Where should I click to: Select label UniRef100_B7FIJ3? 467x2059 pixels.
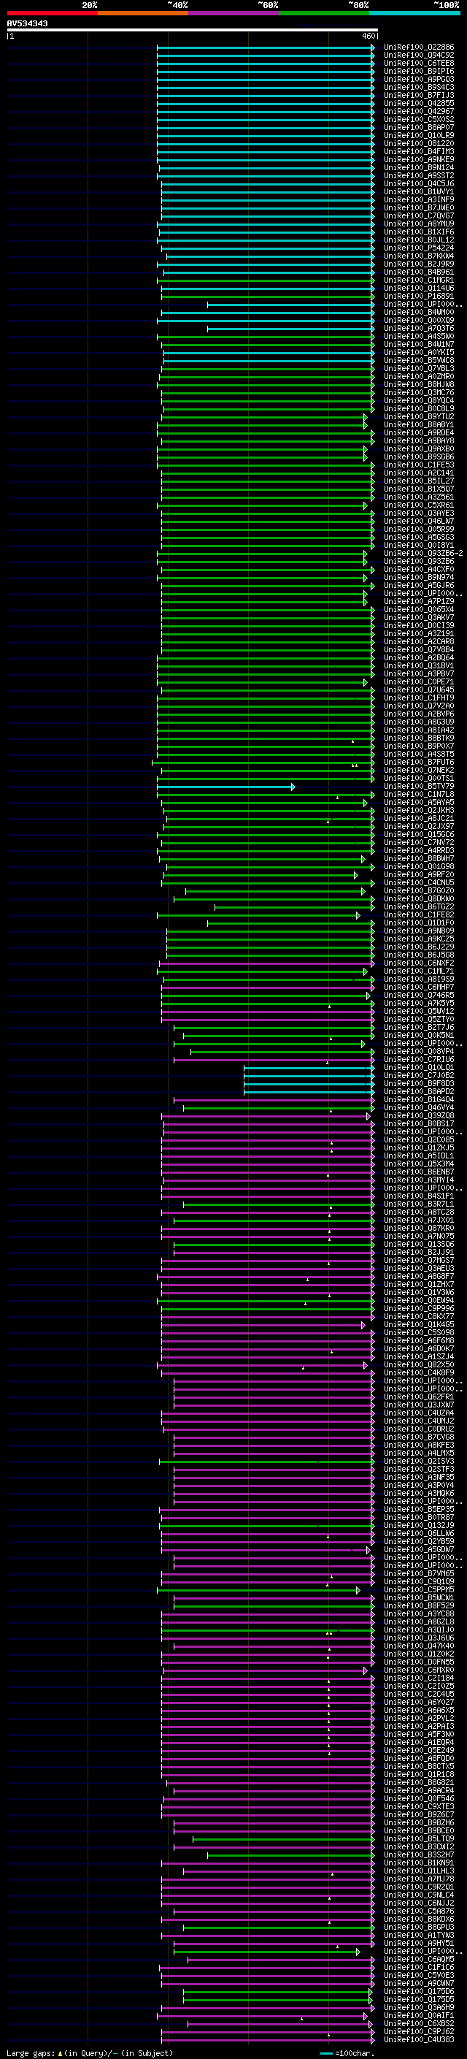[418, 95]
